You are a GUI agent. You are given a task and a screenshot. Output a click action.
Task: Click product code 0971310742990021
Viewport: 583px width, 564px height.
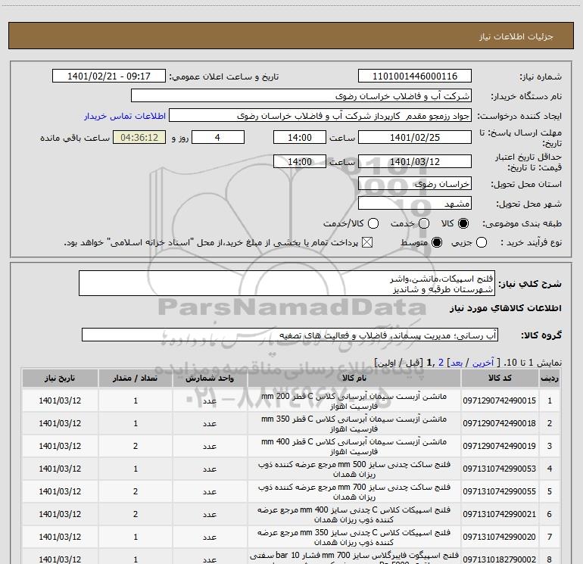tap(500, 514)
